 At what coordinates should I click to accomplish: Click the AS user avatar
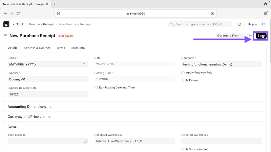pyautogui.click(x=263, y=24)
